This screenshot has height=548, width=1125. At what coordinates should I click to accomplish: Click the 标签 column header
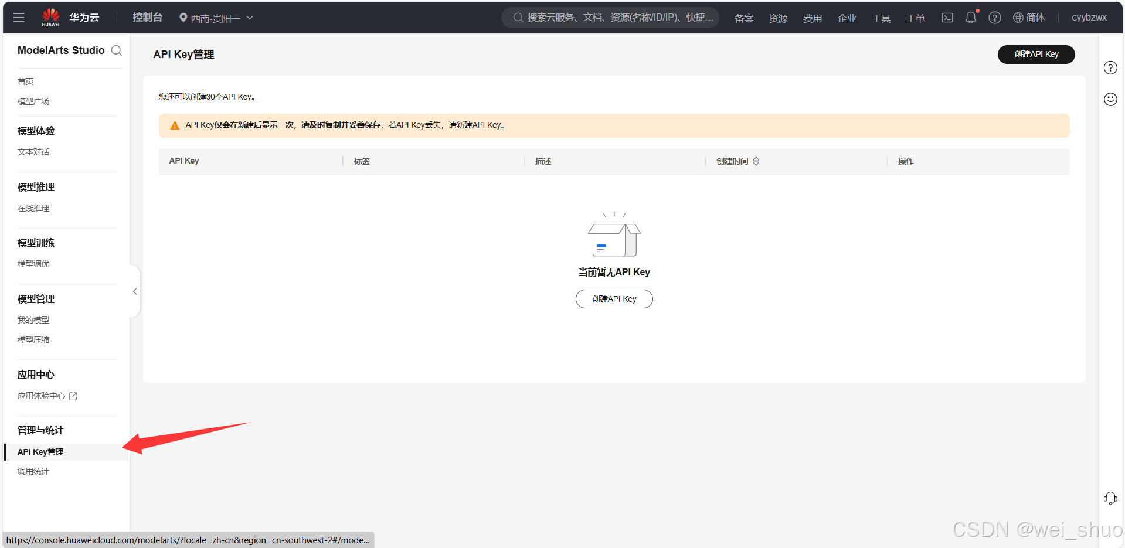[x=362, y=161]
